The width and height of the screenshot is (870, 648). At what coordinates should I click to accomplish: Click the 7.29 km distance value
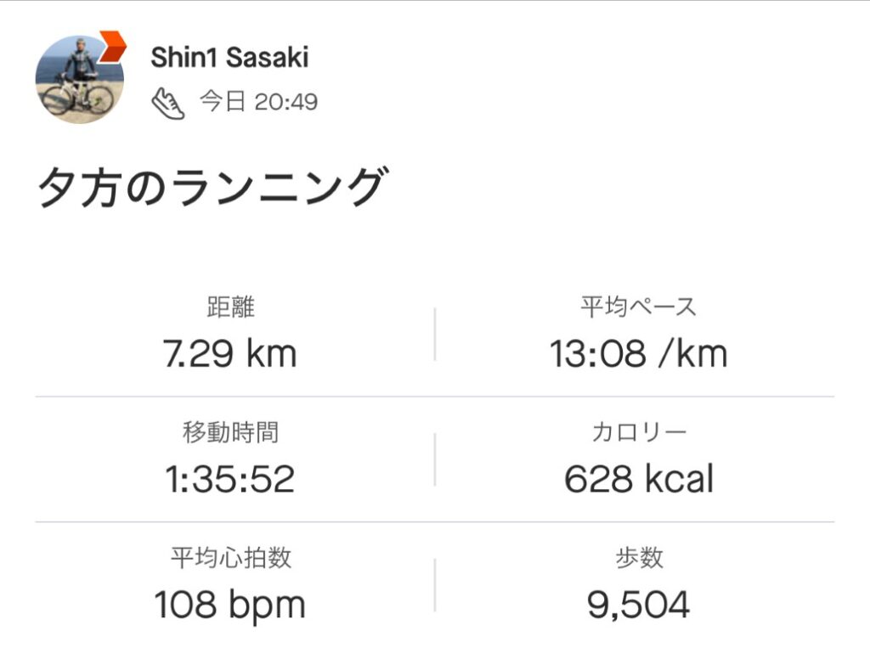coord(230,353)
